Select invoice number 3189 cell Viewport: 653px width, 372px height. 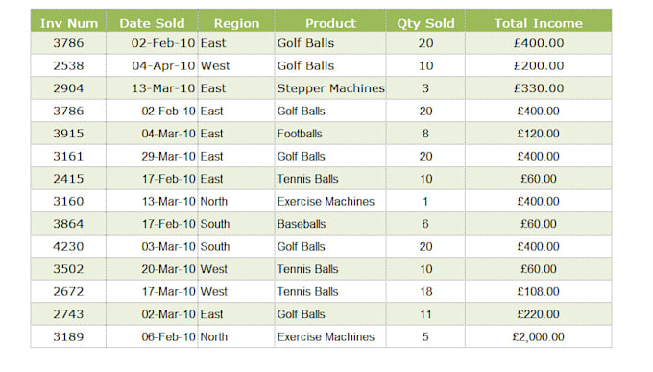(68, 336)
